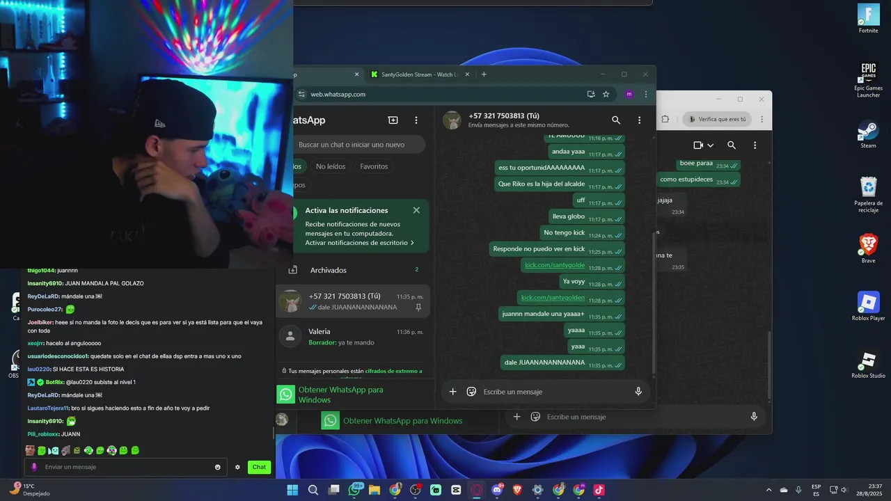Click Verifica que eres tú button
Image resolution: width=891 pixels, height=501 pixels.
717,119
